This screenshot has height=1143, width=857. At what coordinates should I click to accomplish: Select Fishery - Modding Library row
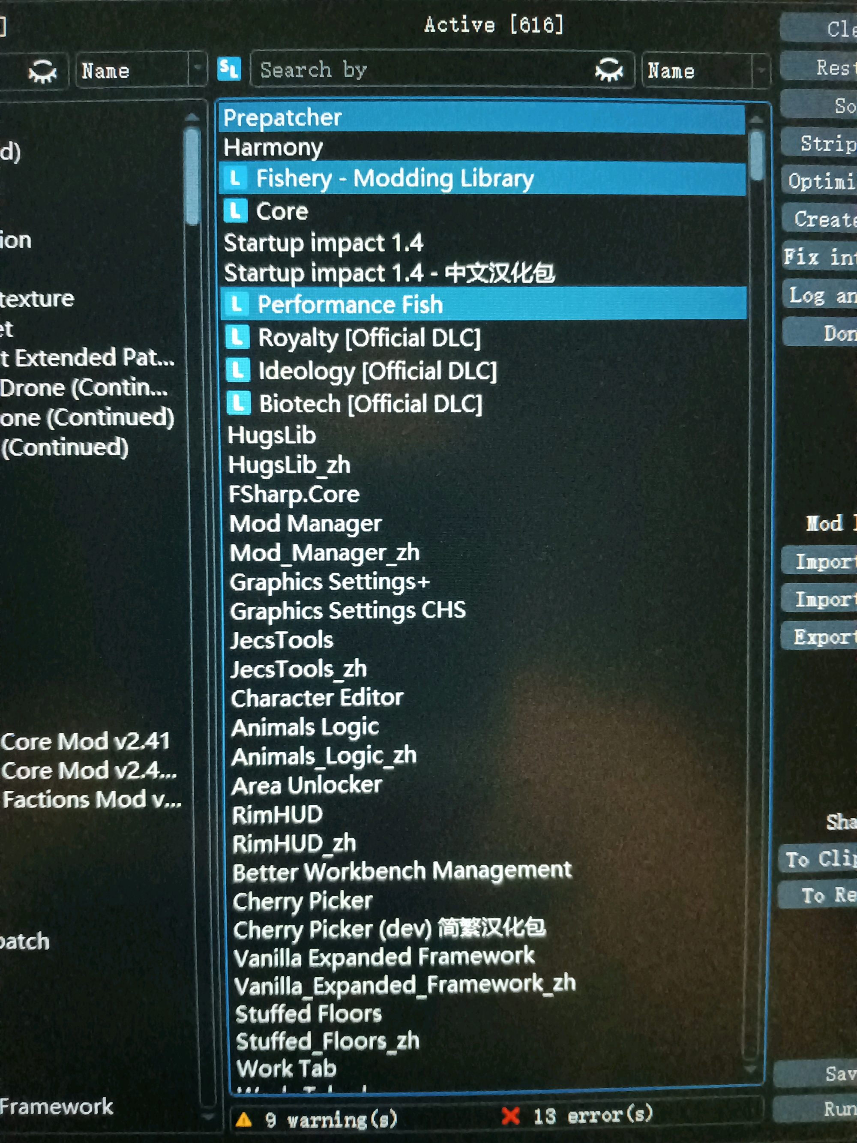click(x=482, y=179)
